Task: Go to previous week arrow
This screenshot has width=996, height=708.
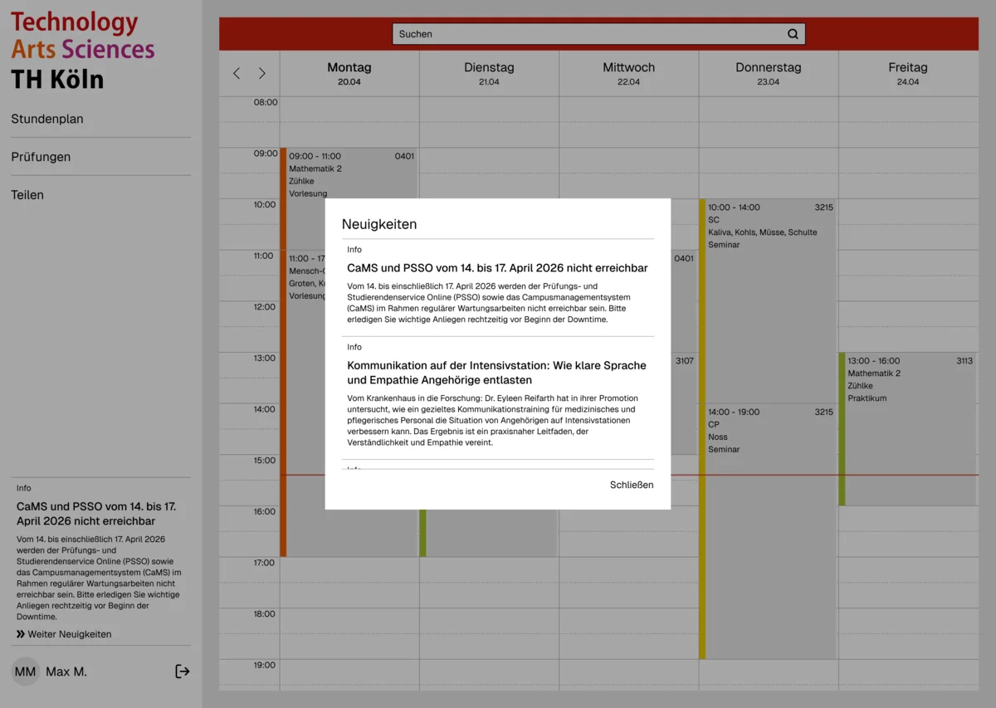Action: tap(237, 73)
